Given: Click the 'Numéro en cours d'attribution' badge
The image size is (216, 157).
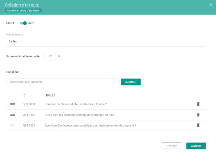Looking at the screenshot, I should coord(24,10).
